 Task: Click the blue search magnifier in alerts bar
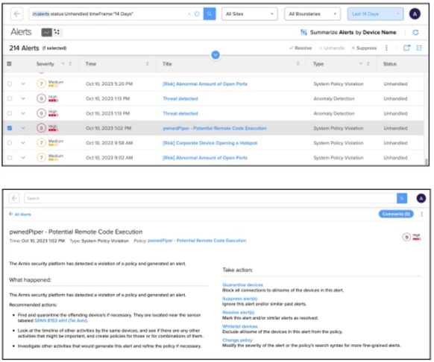coord(210,14)
